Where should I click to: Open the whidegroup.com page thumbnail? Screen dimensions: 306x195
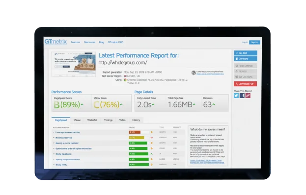[x=74, y=64]
